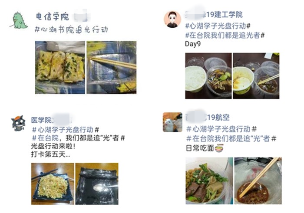Open the black cat avatar profile

pyautogui.click(x=18, y=123)
